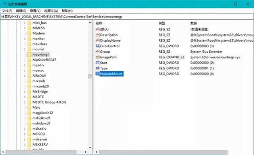The image size is (254, 155).
Task: Open the 编辑(E) menu
Action: pyautogui.click(x=21, y=11)
